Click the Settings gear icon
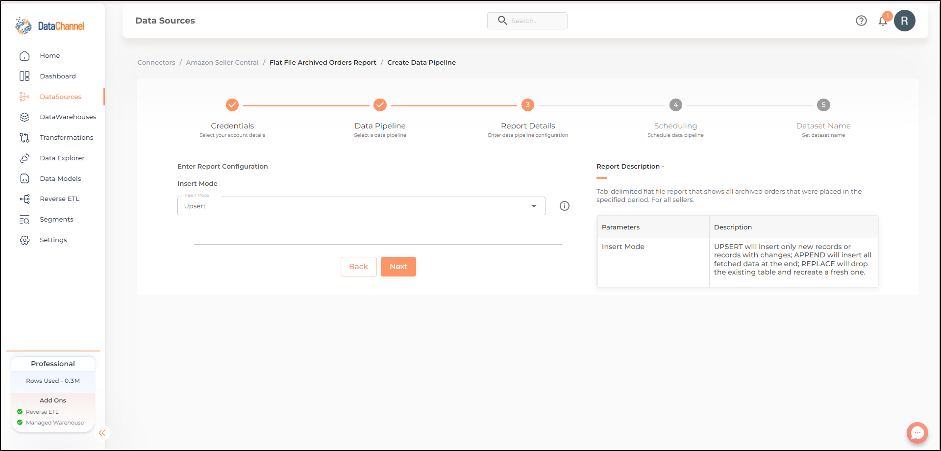The height and width of the screenshot is (451, 941). coord(25,240)
